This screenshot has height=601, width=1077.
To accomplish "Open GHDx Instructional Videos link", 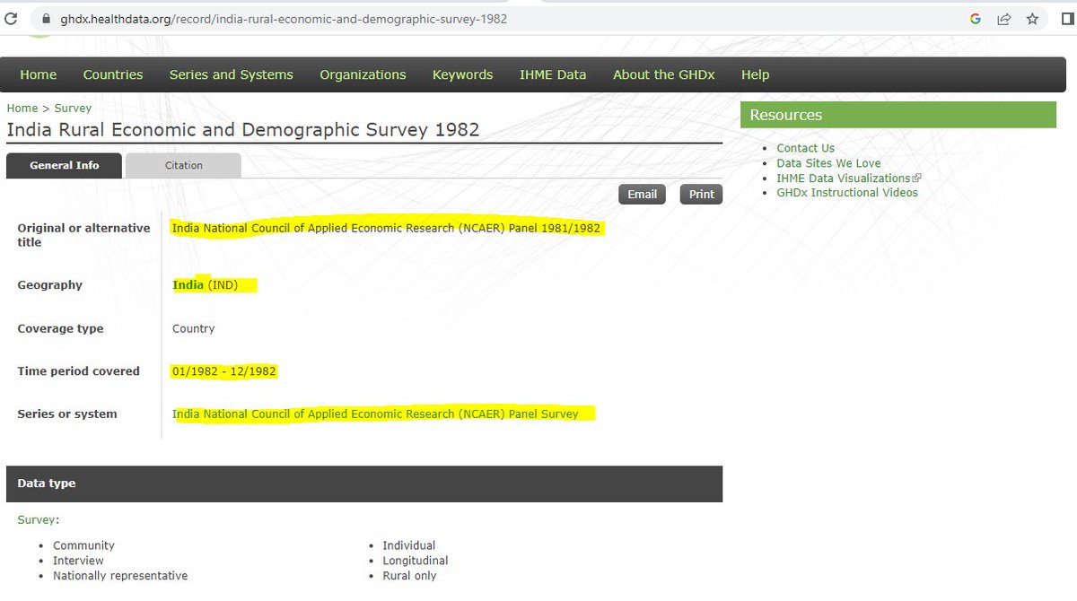I will click(x=847, y=192).
